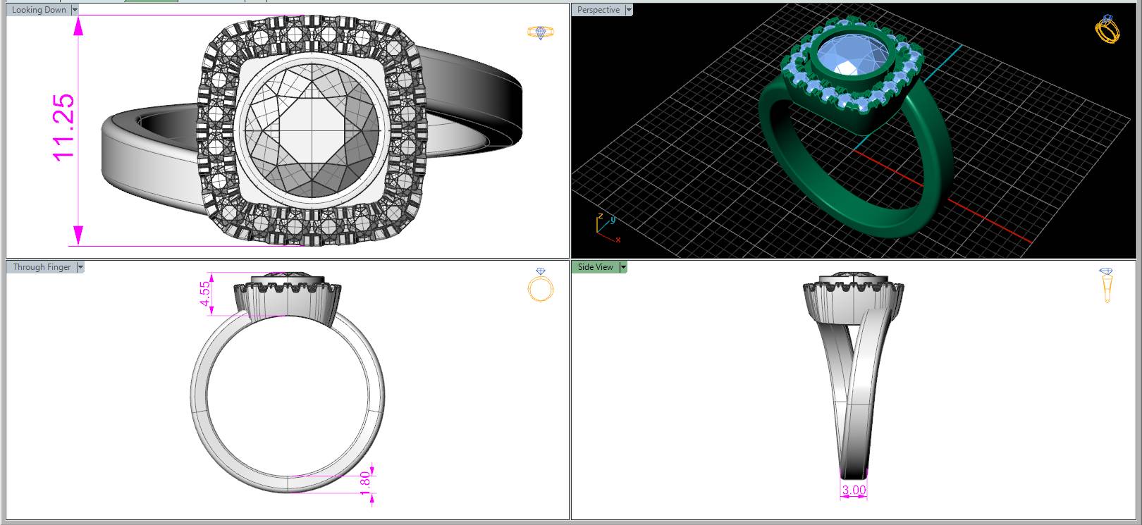Select the Through Finger viewport title

coord(42,267)
